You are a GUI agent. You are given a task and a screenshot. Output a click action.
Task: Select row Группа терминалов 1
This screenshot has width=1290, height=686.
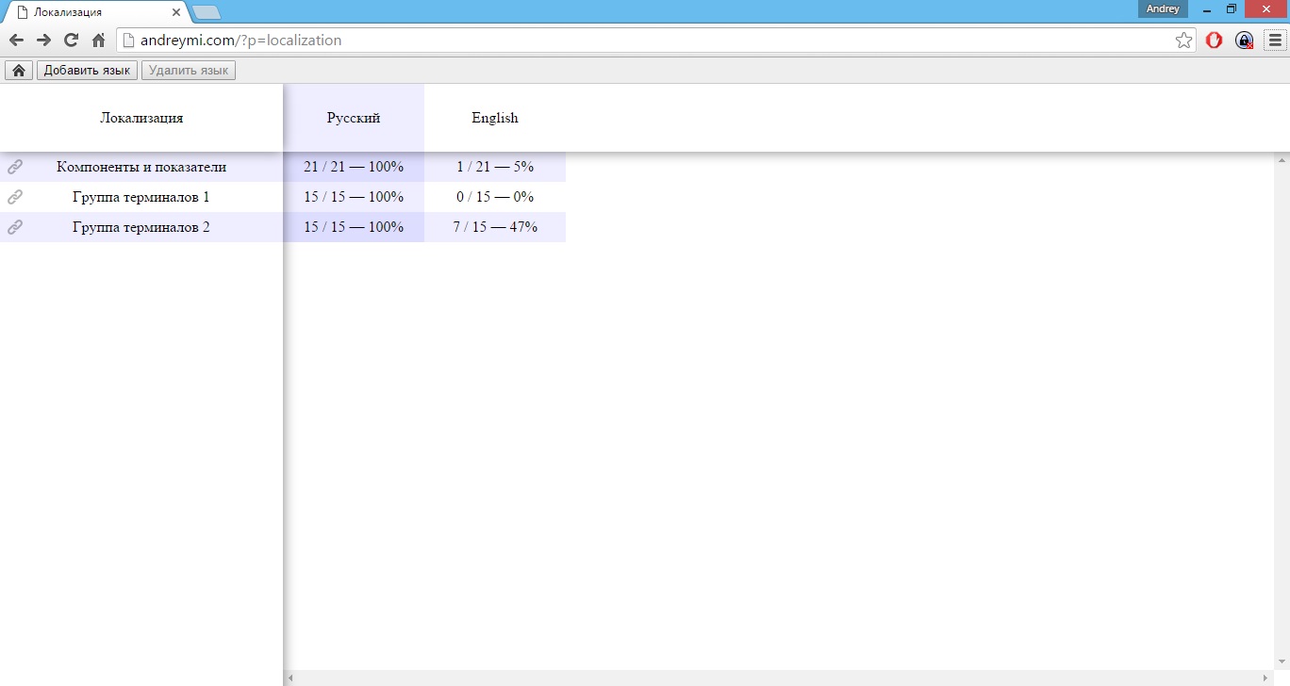click(x=141, y=197)
